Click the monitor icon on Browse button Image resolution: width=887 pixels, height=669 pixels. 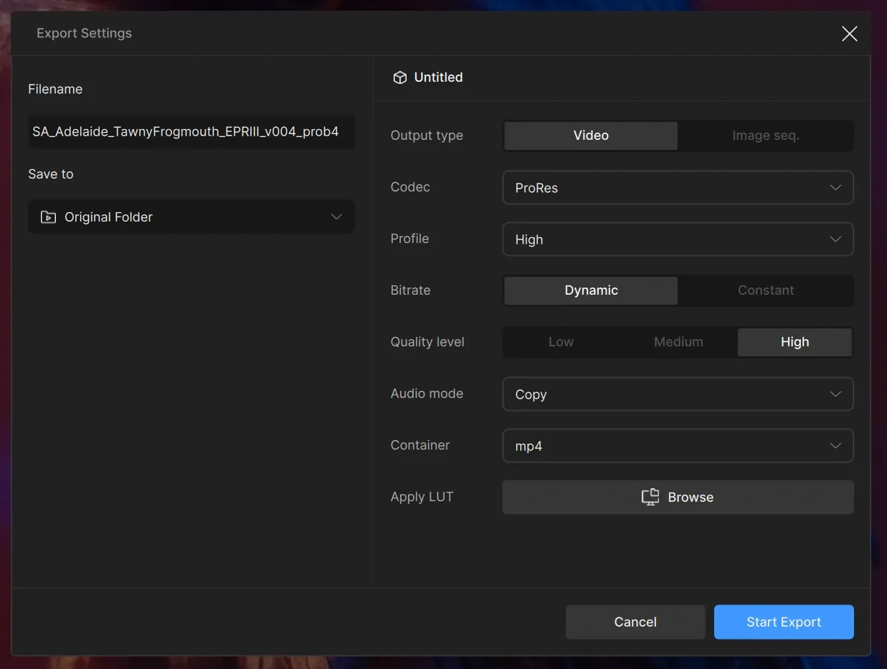(650, 498)
